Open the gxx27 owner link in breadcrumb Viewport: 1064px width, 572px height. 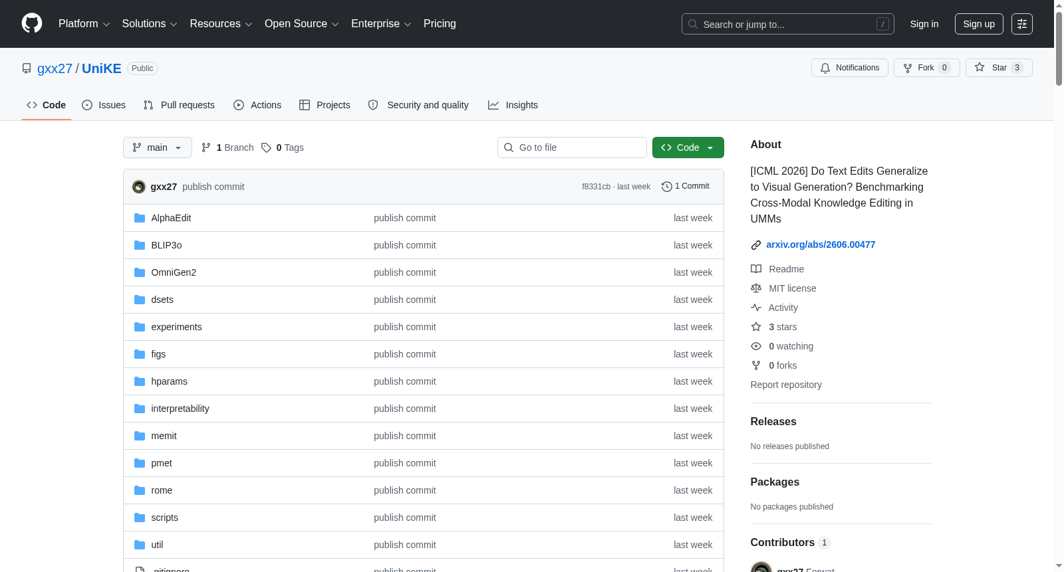pyautogui.click(x=55, y=68)
